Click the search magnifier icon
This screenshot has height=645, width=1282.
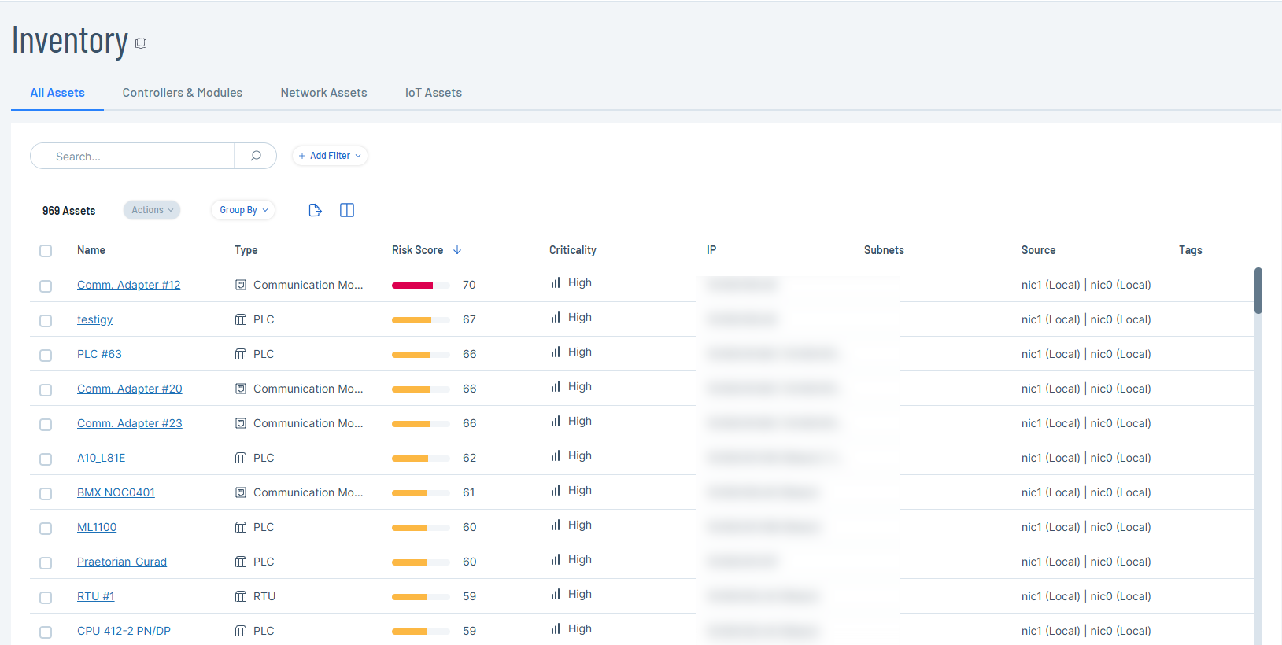click(x=256, y=156)
